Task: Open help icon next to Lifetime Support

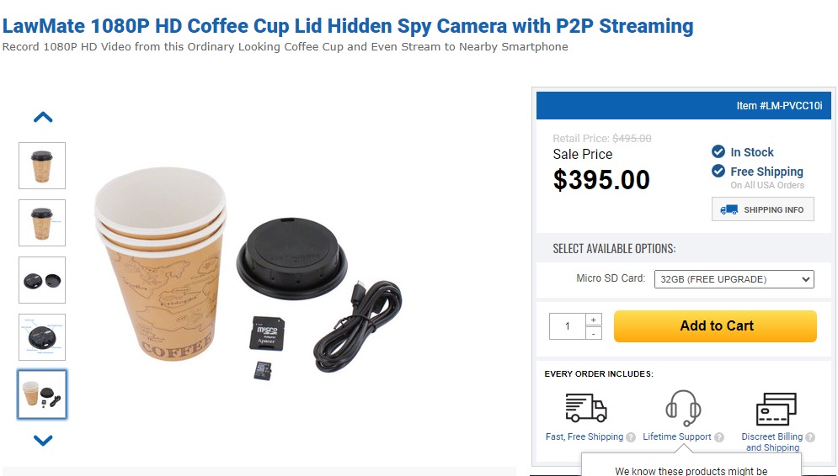Action: click(x=719, y=437)
